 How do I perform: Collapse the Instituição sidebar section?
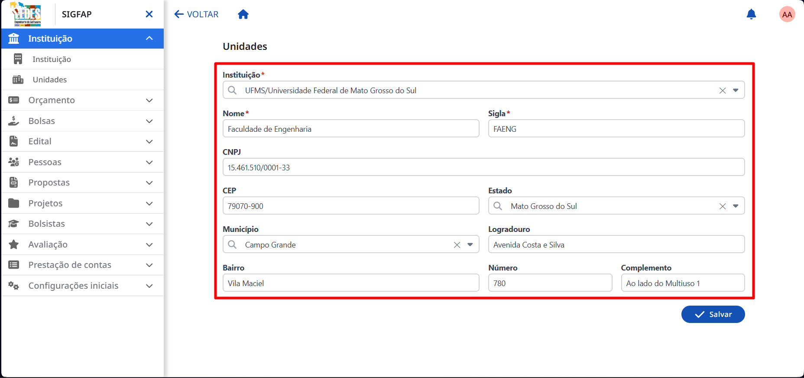point(82,39)
